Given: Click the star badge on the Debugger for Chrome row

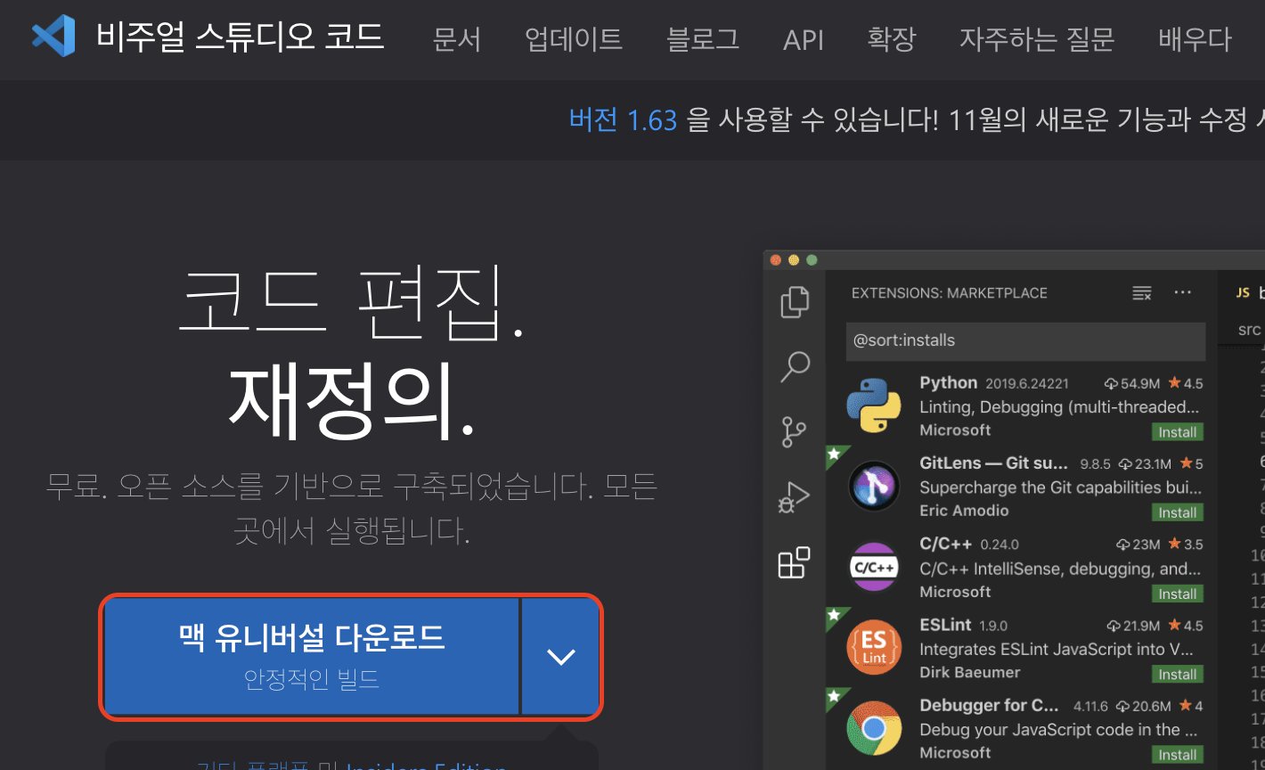Looking at the screenshot, I should coord(835,696).
